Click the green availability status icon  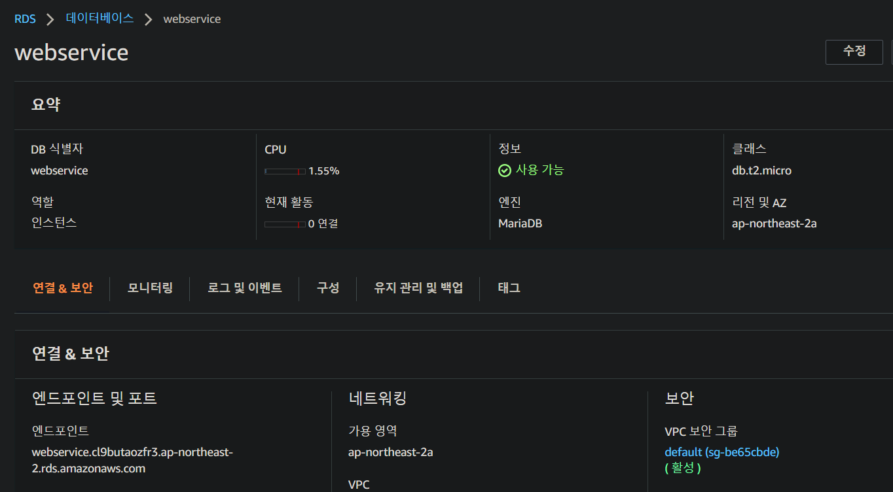(x=504, y=170)
